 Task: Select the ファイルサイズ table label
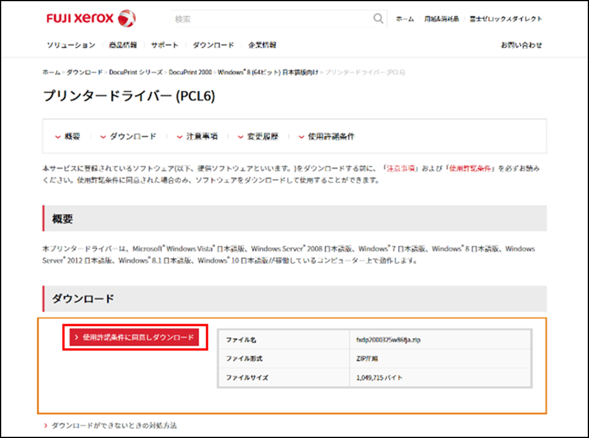(247, 378)
